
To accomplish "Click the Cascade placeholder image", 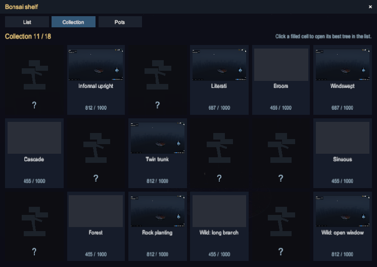I will (34, 138).
